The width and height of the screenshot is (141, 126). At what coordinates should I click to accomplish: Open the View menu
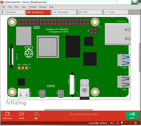pyautogui.click(x=24, y=7)
